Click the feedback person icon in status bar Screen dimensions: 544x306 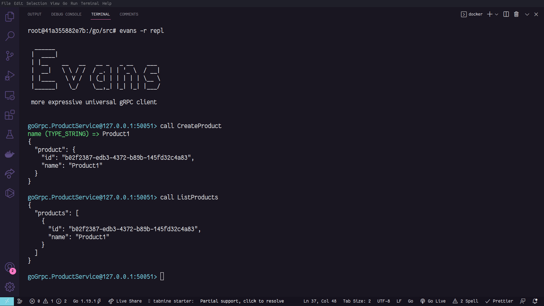tap(523, 301)
